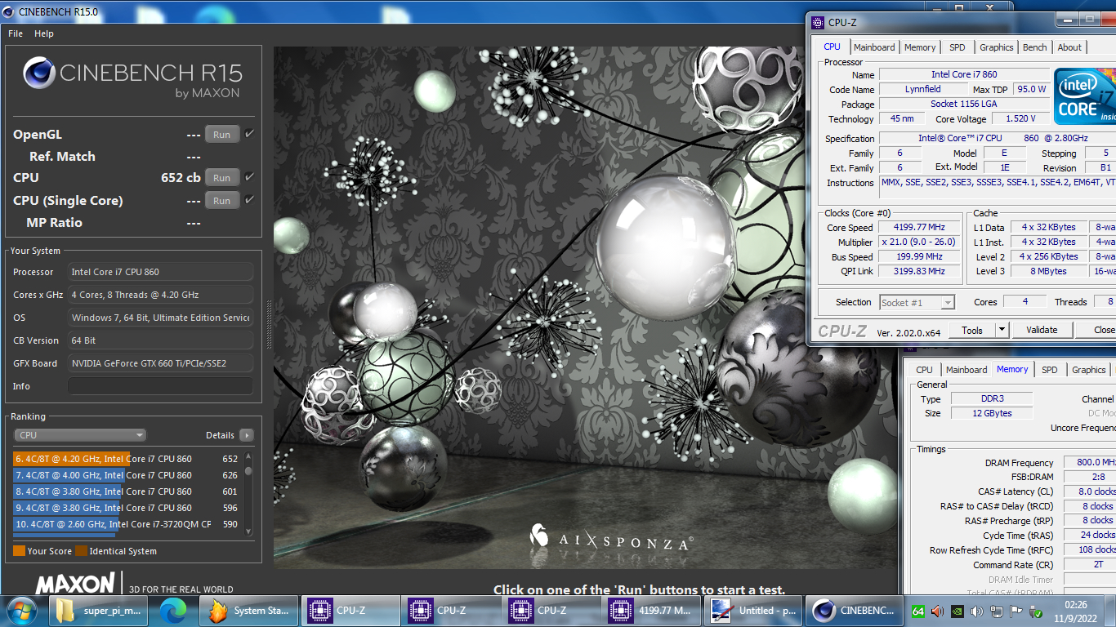Click GFX Board field NVIDIA GeForce GTX 660 Ti

click(160, 363)
